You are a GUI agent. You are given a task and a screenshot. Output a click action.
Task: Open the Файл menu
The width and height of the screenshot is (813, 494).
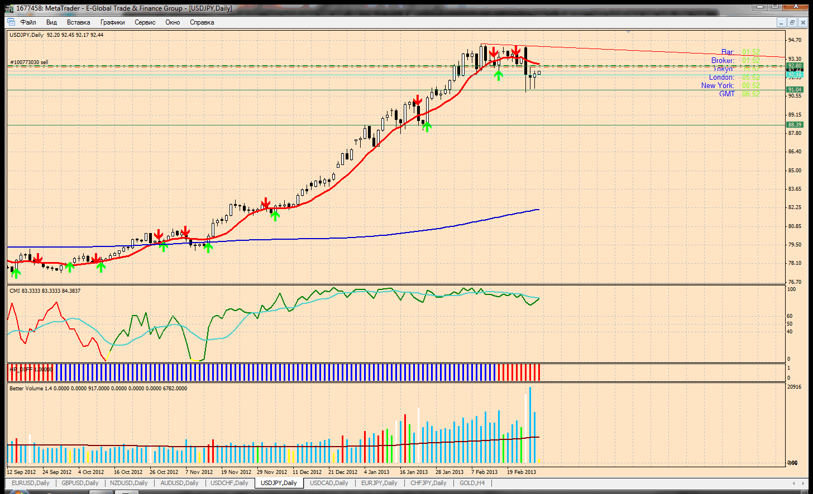pos(28,22)
